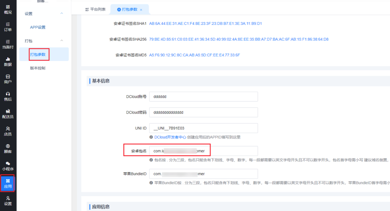Click the DCloud账号 input field
The width and height of the screenshot is (390, 211).
pyautogui.click(x=203, y=97)
